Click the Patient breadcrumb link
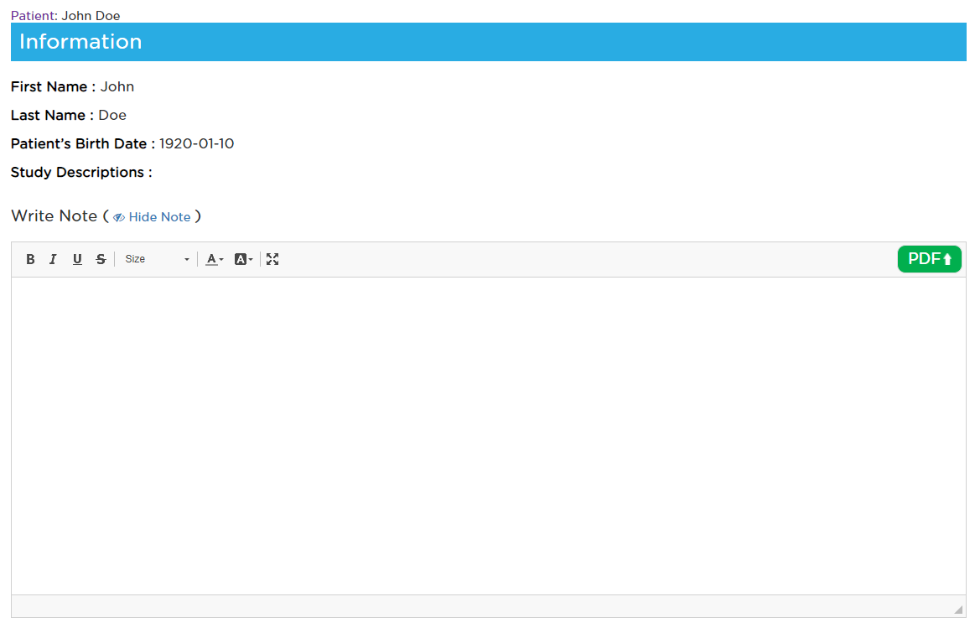975x628 pixels. (x=34, y=16)
